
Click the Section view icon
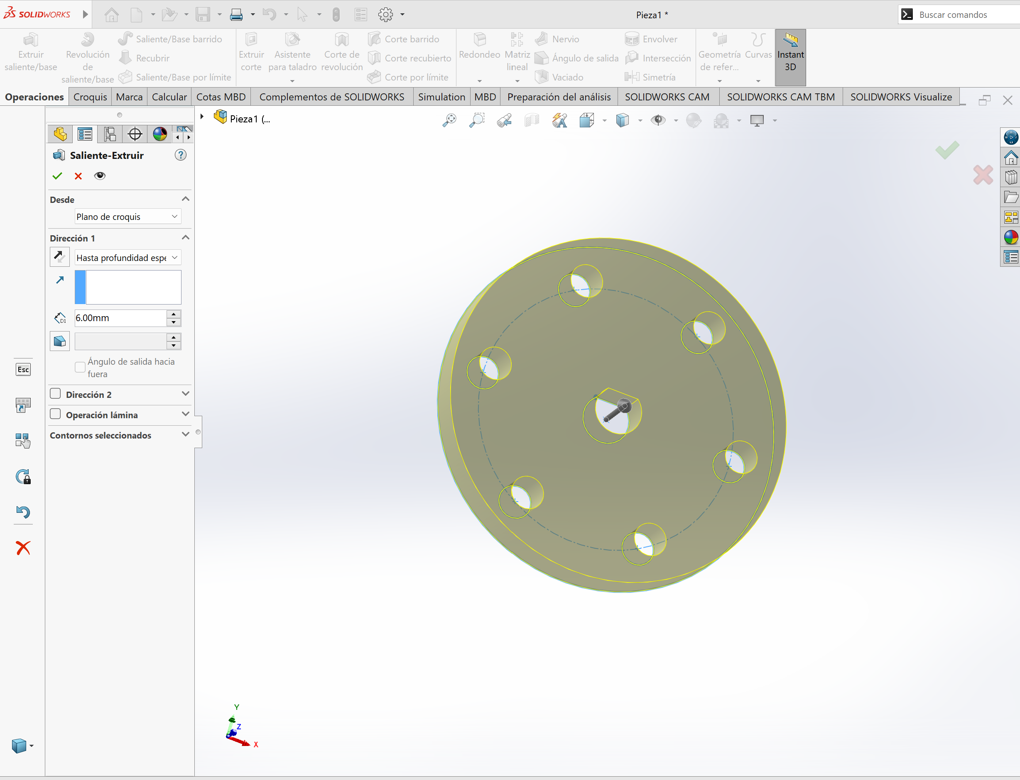(532, 120)
